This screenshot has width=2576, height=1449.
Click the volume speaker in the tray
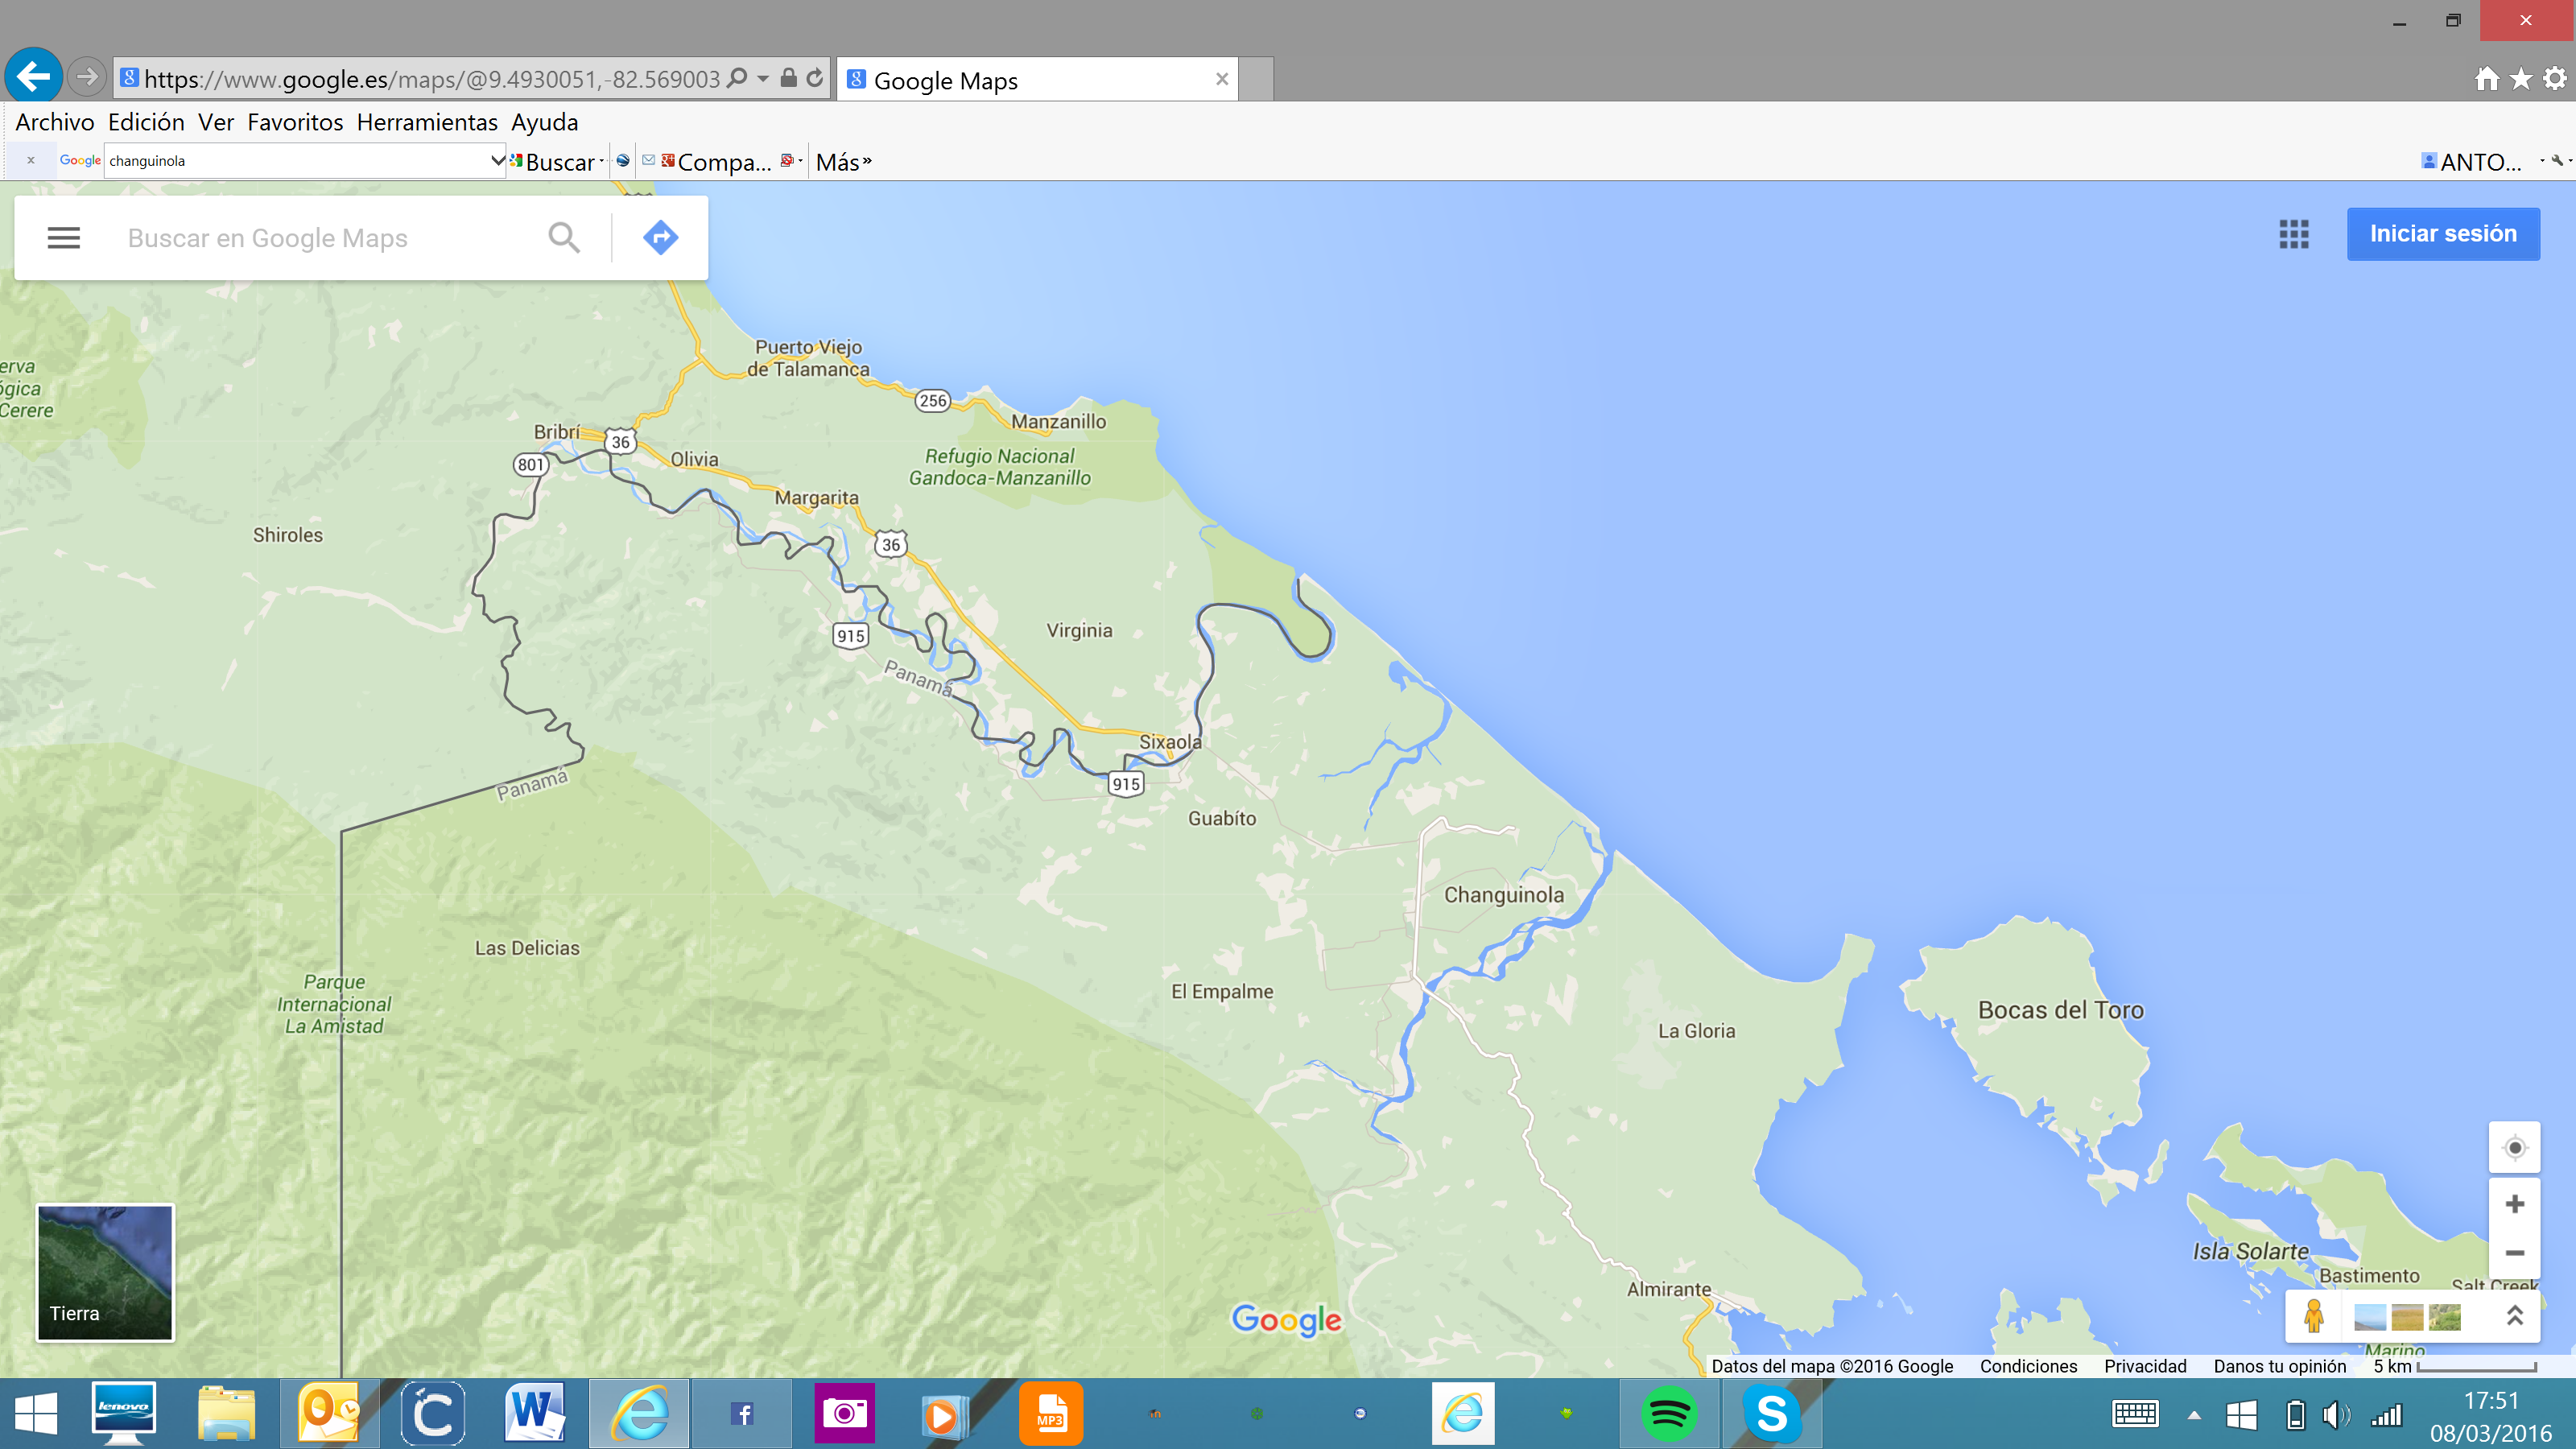(x=2335, y=1415)
